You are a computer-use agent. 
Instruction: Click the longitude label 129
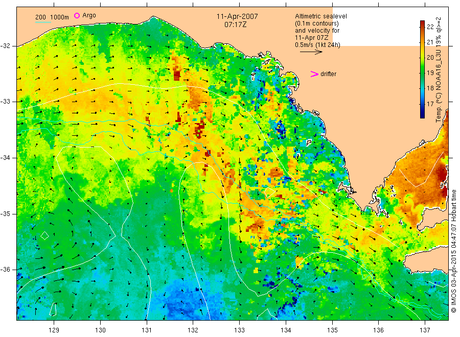pyautogui.click(x=54, y=330)
